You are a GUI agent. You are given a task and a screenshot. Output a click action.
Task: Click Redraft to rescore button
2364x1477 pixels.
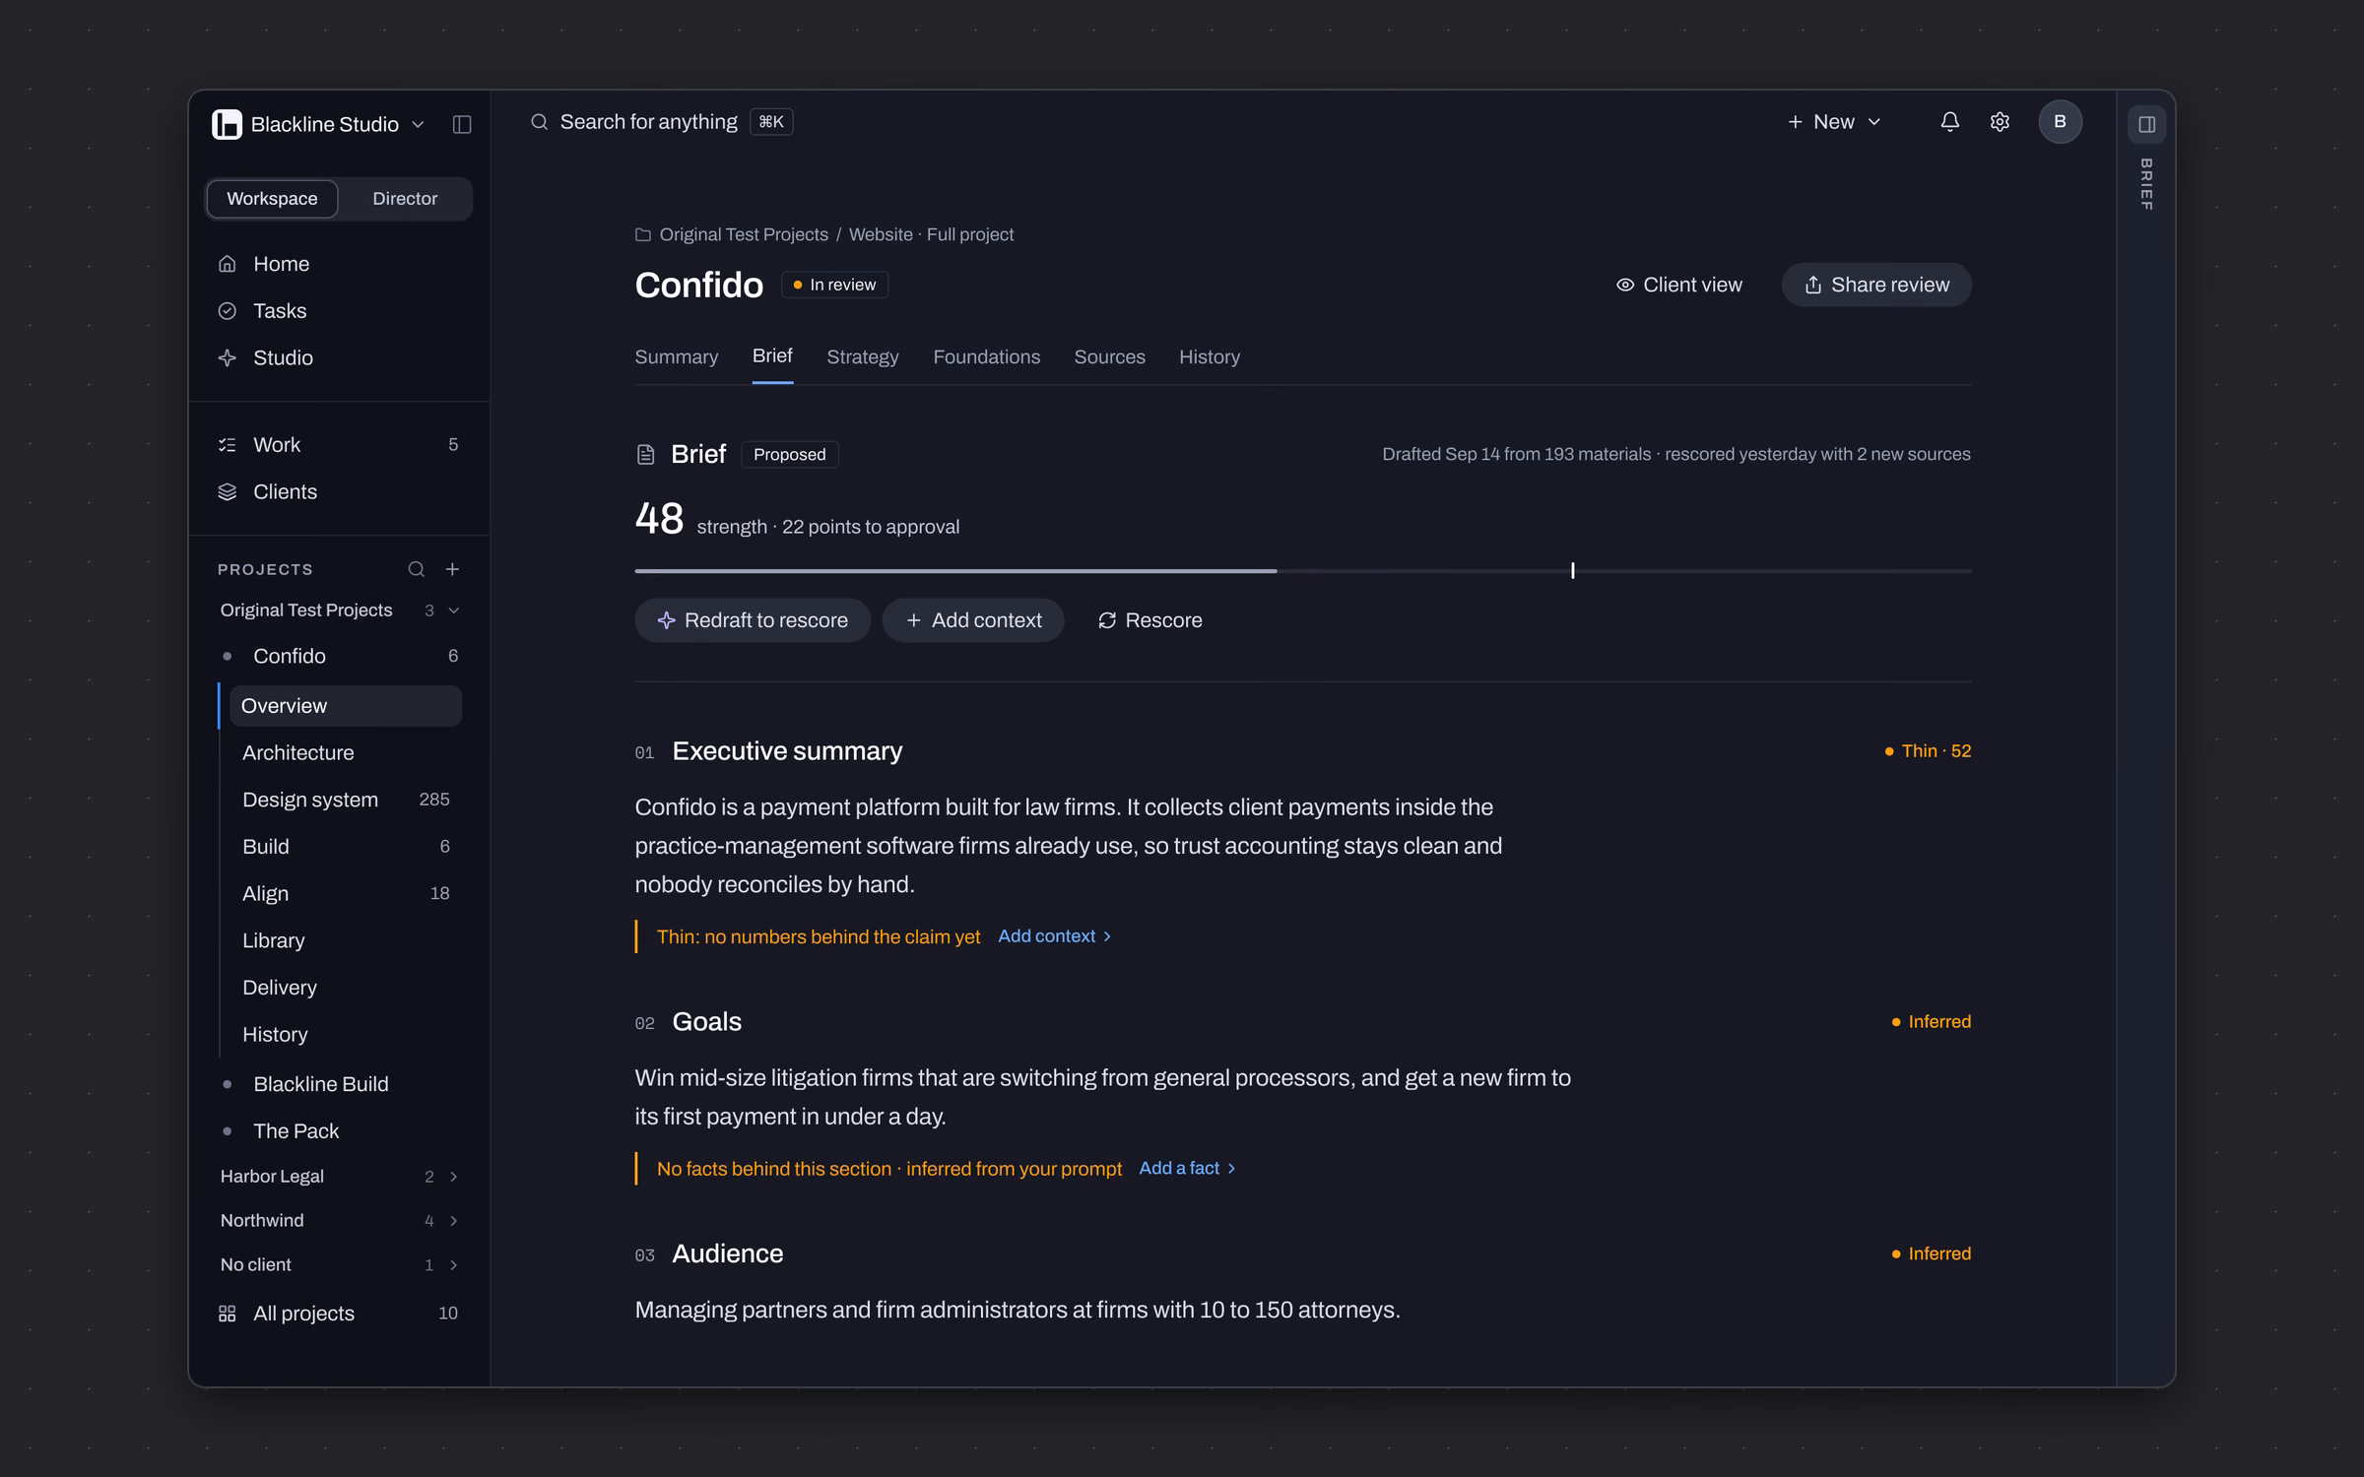[x=753, y=620]
